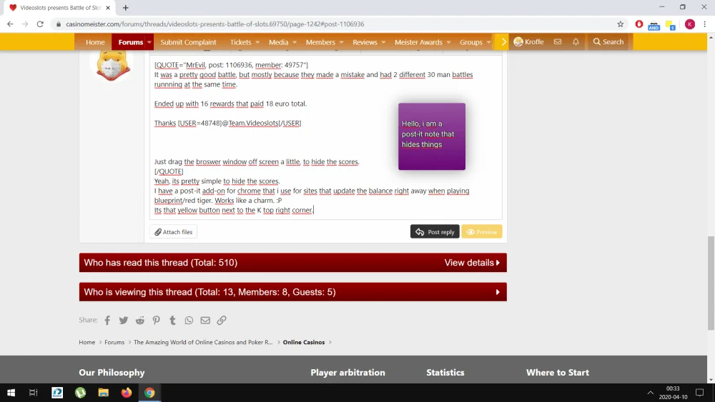715x402 pixels.
Task: Copy thread link icon
Action: [222, 320]
